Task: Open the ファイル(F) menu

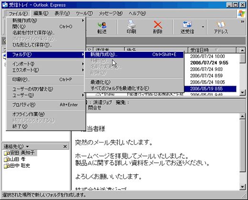Action: click(18, 13)
